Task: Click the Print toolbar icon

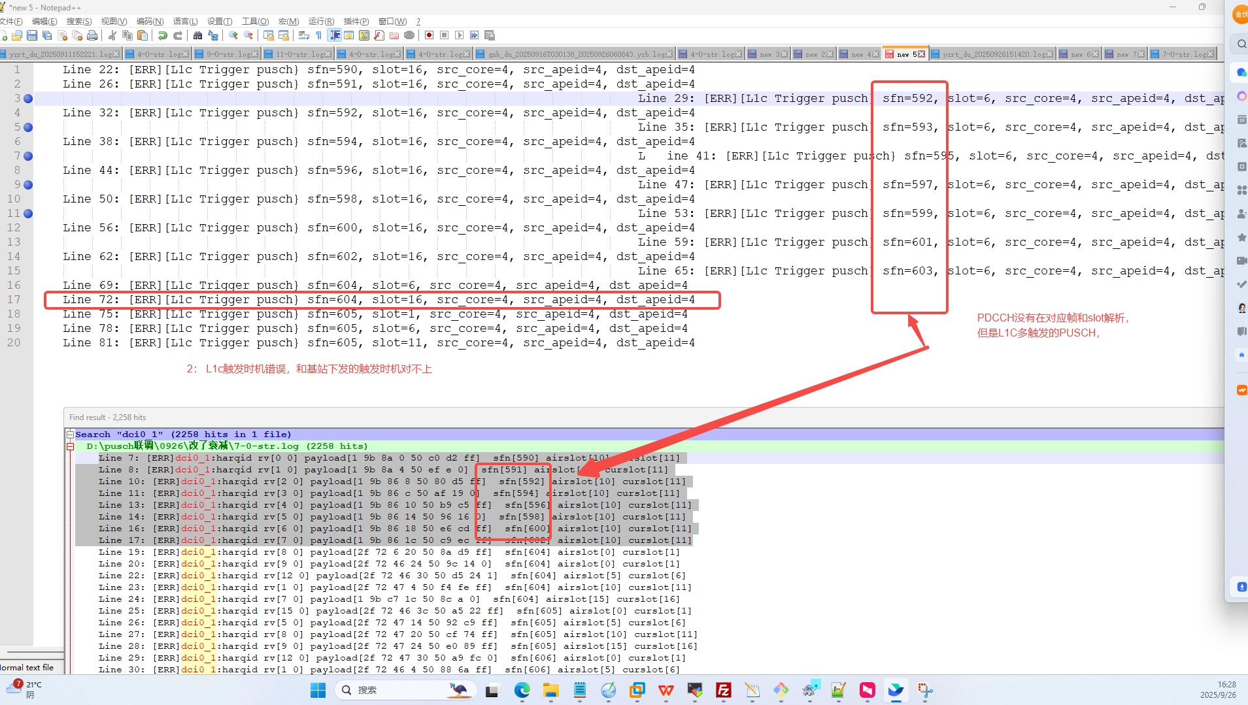Action: point(92,35)
